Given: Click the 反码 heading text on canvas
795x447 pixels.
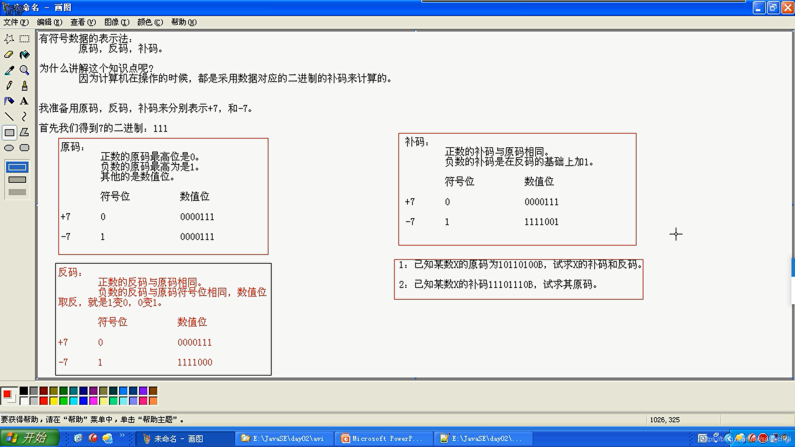Looking at the screenshot, I should click(x=70, y=272).
